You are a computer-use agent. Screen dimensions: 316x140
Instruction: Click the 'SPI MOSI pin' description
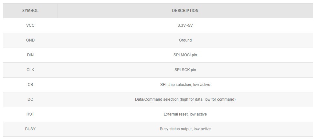point(185,55)
